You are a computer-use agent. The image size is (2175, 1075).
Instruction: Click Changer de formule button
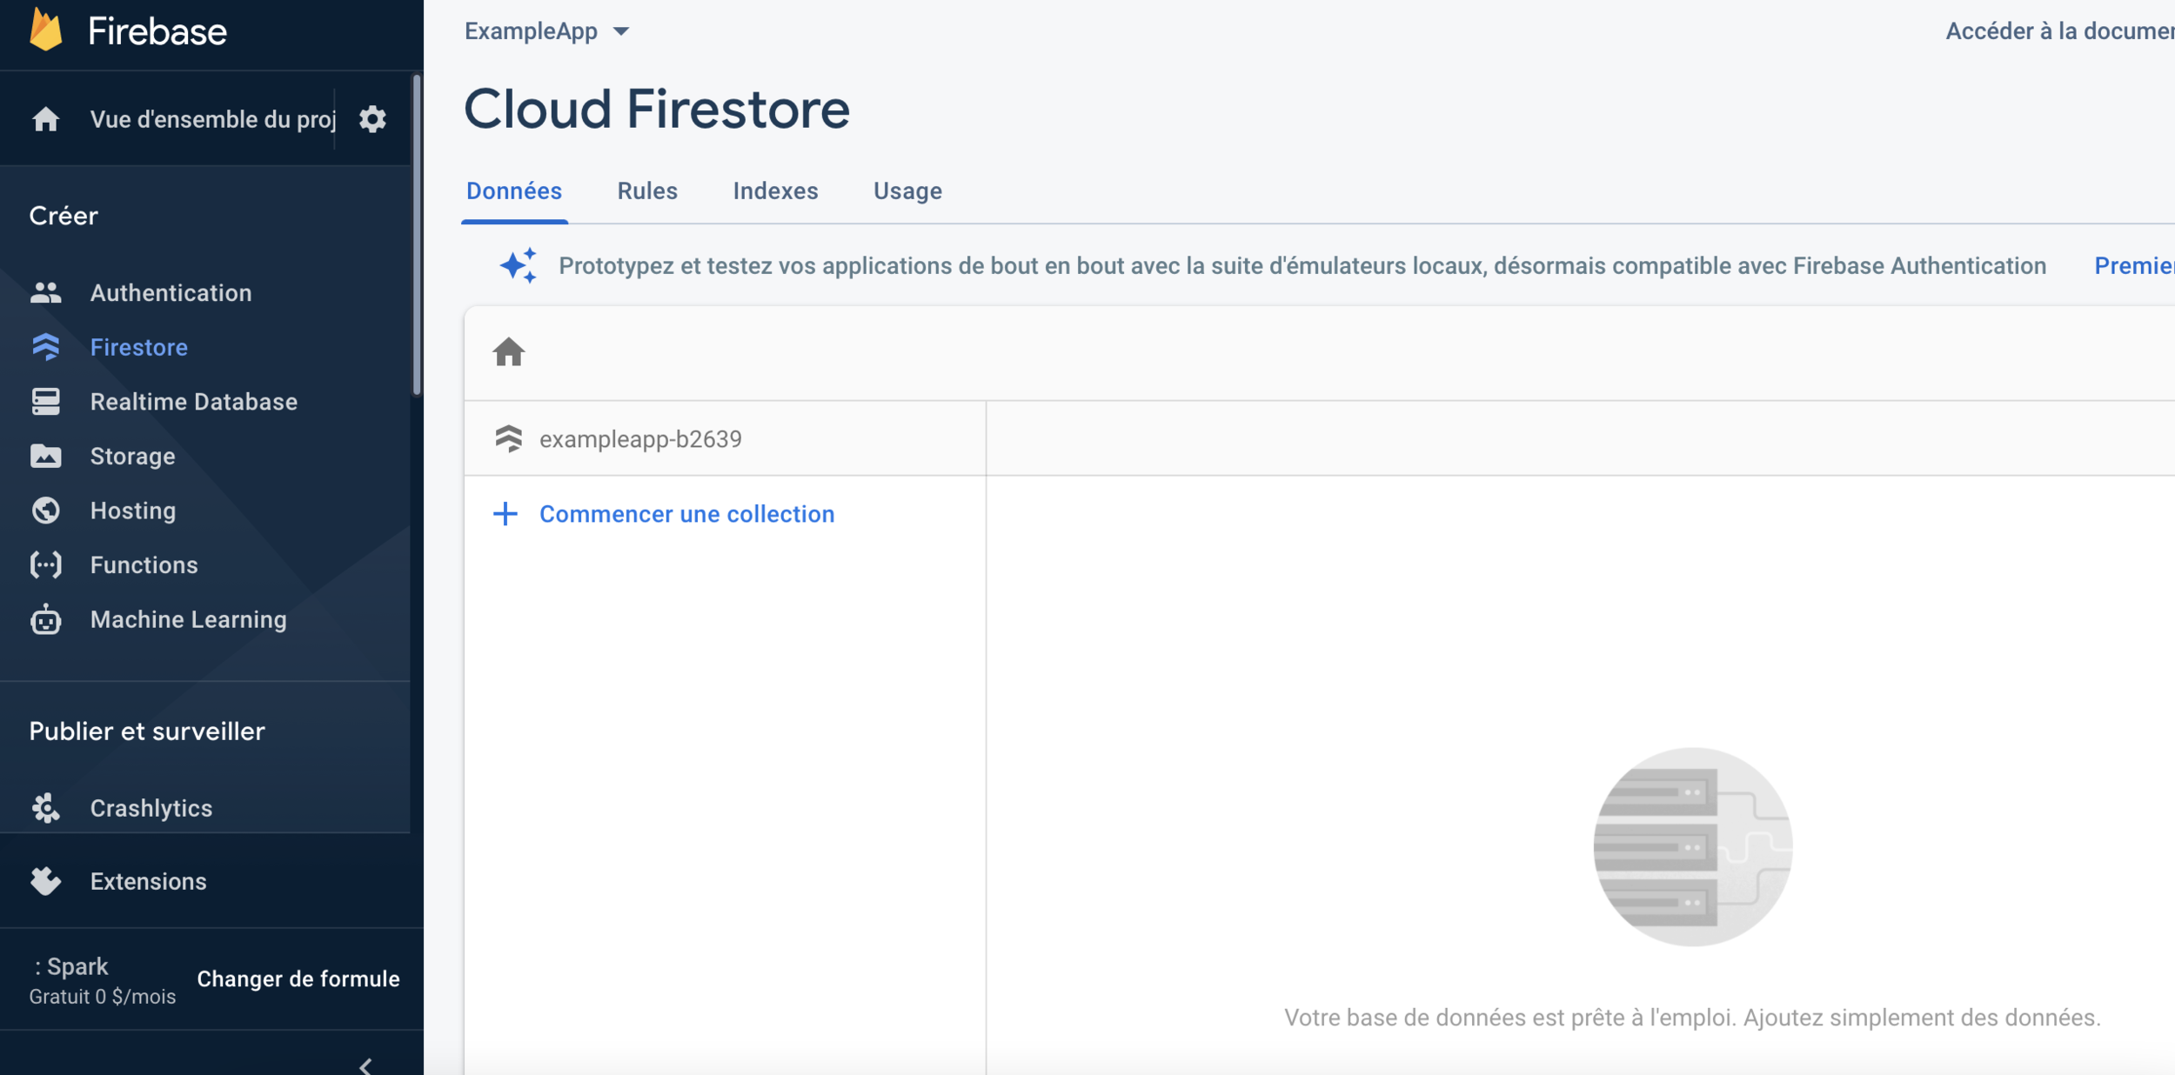click(298, 978)
